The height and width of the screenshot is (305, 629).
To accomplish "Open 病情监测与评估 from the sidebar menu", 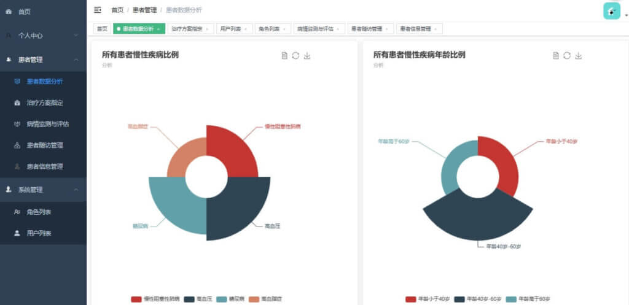I will point(44,124).
